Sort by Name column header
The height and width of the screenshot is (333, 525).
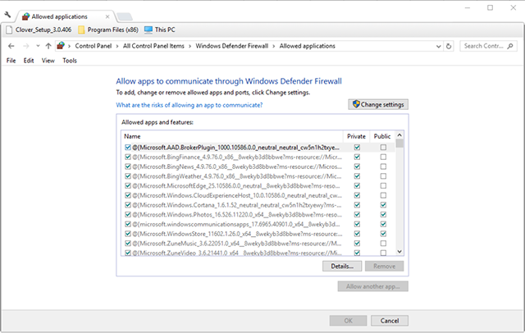pyautogui.click(x=232, y=136)
